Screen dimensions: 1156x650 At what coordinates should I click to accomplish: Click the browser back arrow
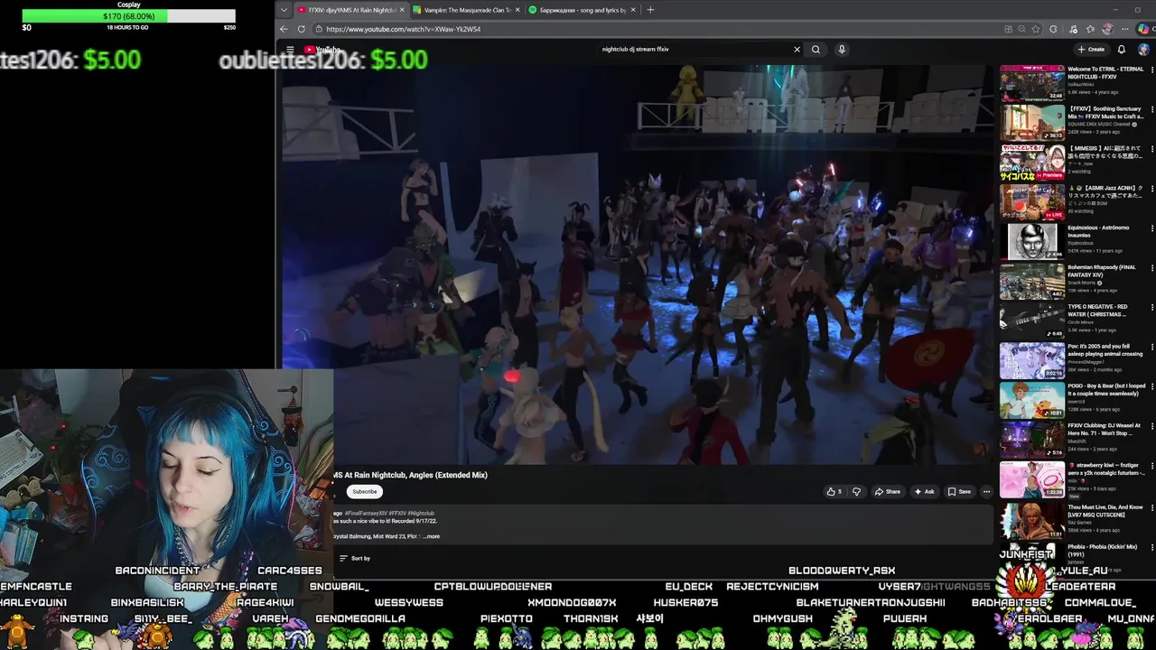284,29
